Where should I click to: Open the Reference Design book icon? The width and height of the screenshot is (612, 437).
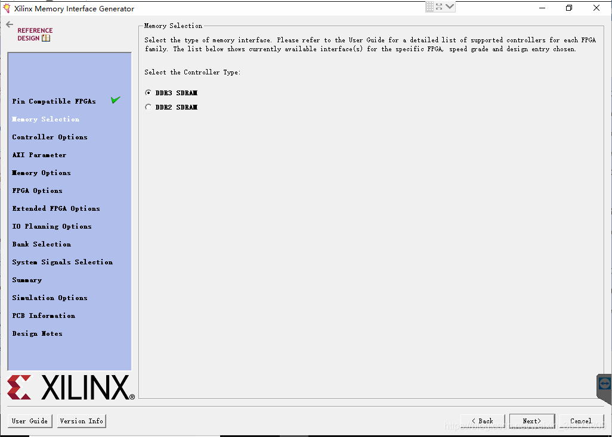pos(46,38)
